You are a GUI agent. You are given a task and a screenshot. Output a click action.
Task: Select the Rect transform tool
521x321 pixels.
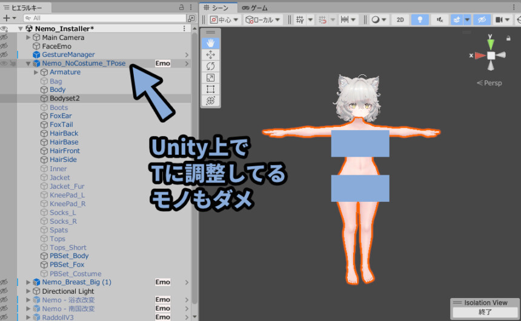[210, 89]
